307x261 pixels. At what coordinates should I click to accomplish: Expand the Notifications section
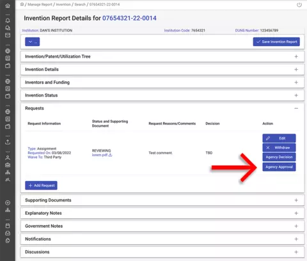tap(162, 239)
